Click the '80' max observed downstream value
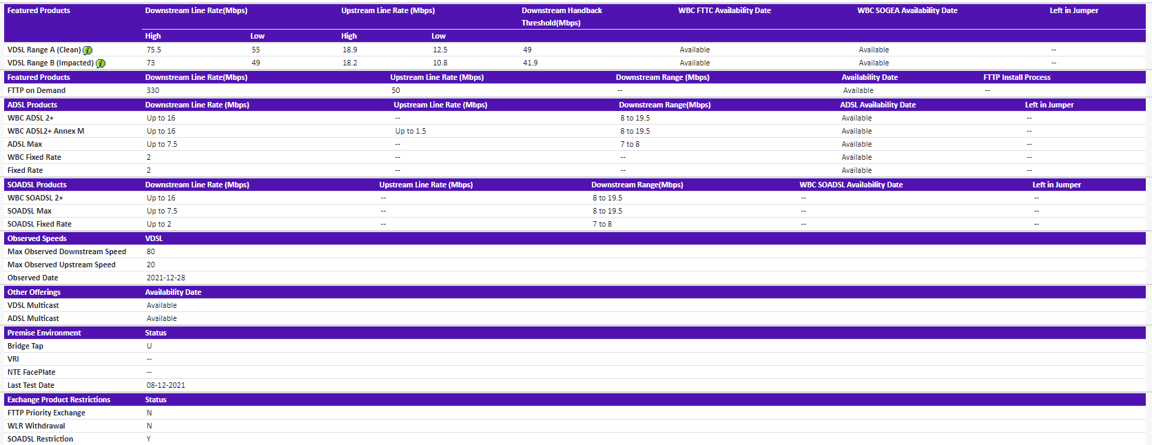Screen dimensions: 1152x445 click(x=151, y=251)
